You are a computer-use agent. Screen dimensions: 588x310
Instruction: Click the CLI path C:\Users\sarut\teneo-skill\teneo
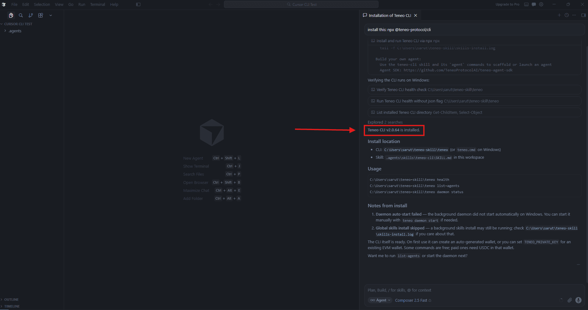point(416,150)
